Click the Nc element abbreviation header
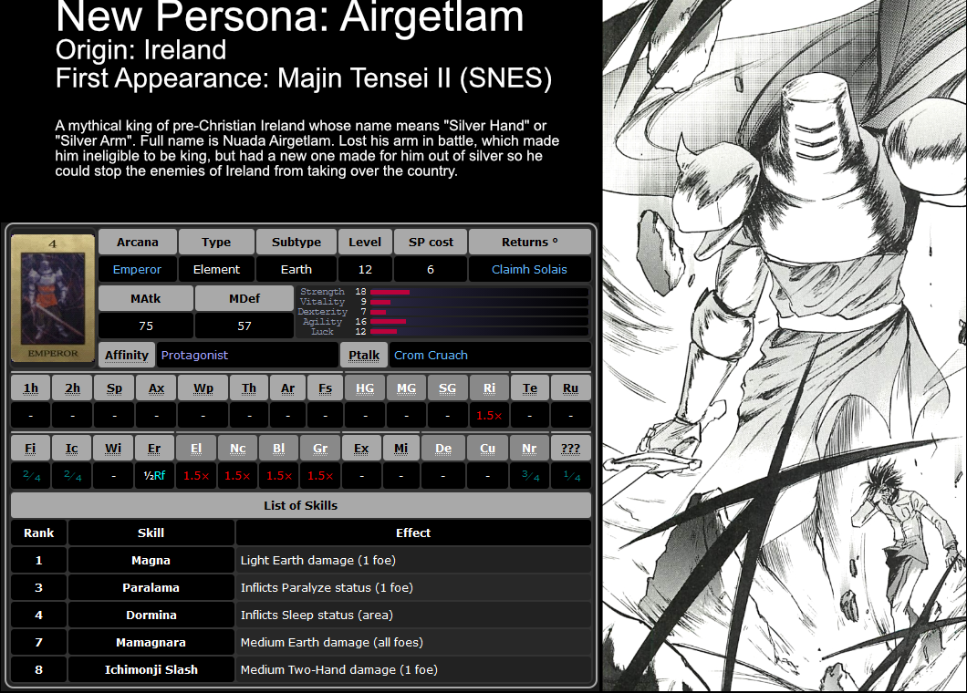This screenshot has height=693, width=967. pos(237,449)
